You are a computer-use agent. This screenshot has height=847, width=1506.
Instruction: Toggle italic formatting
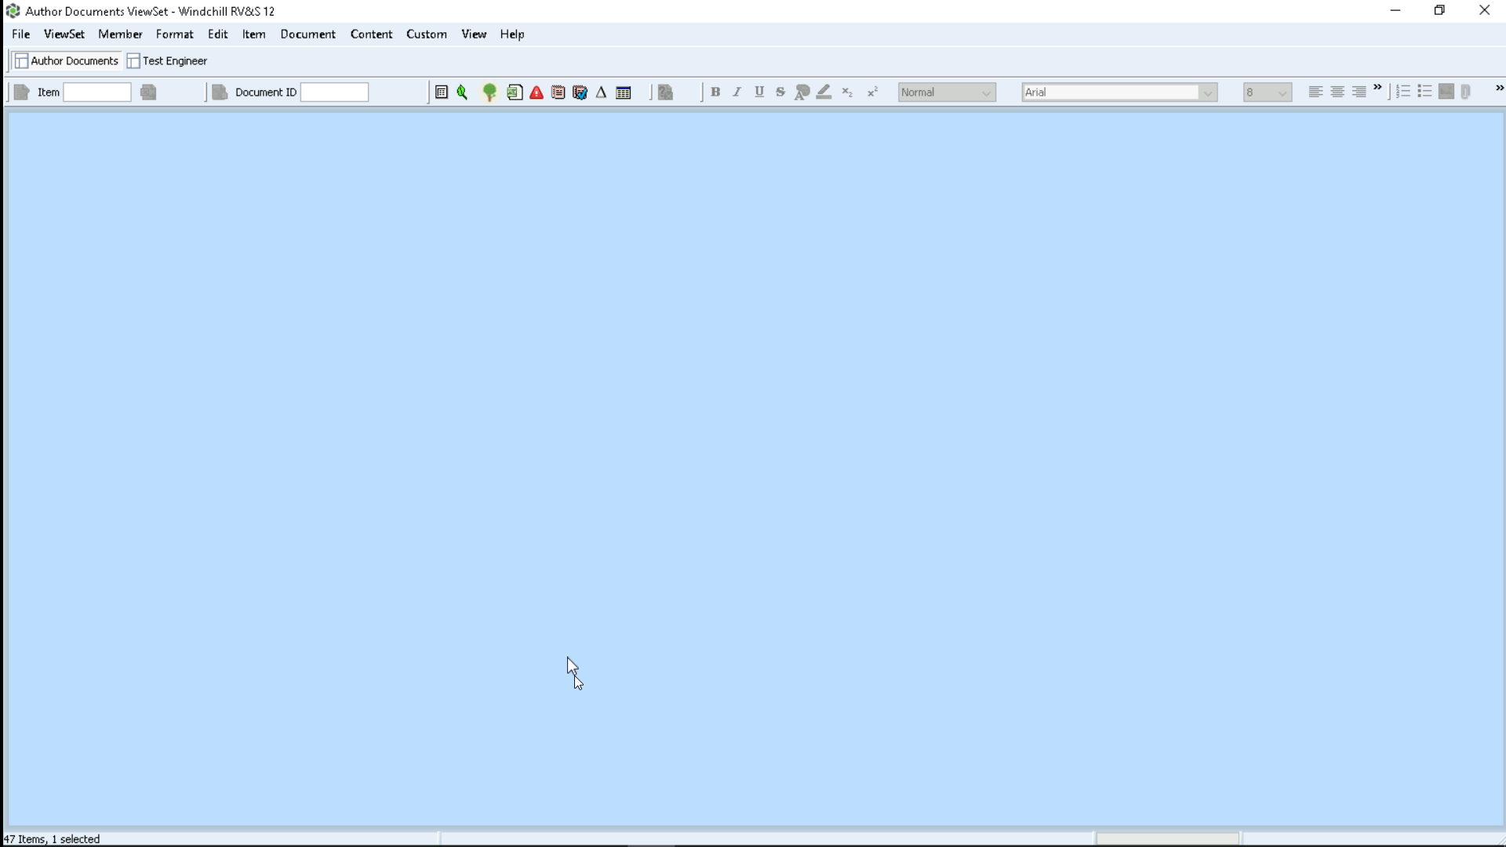tap(737, 92)
